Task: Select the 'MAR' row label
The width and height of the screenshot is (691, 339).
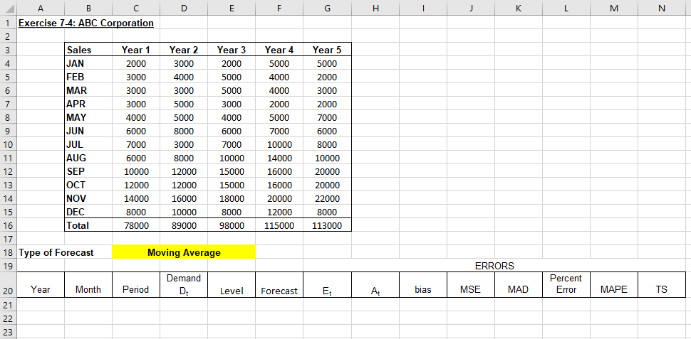Action: point(88,90)
